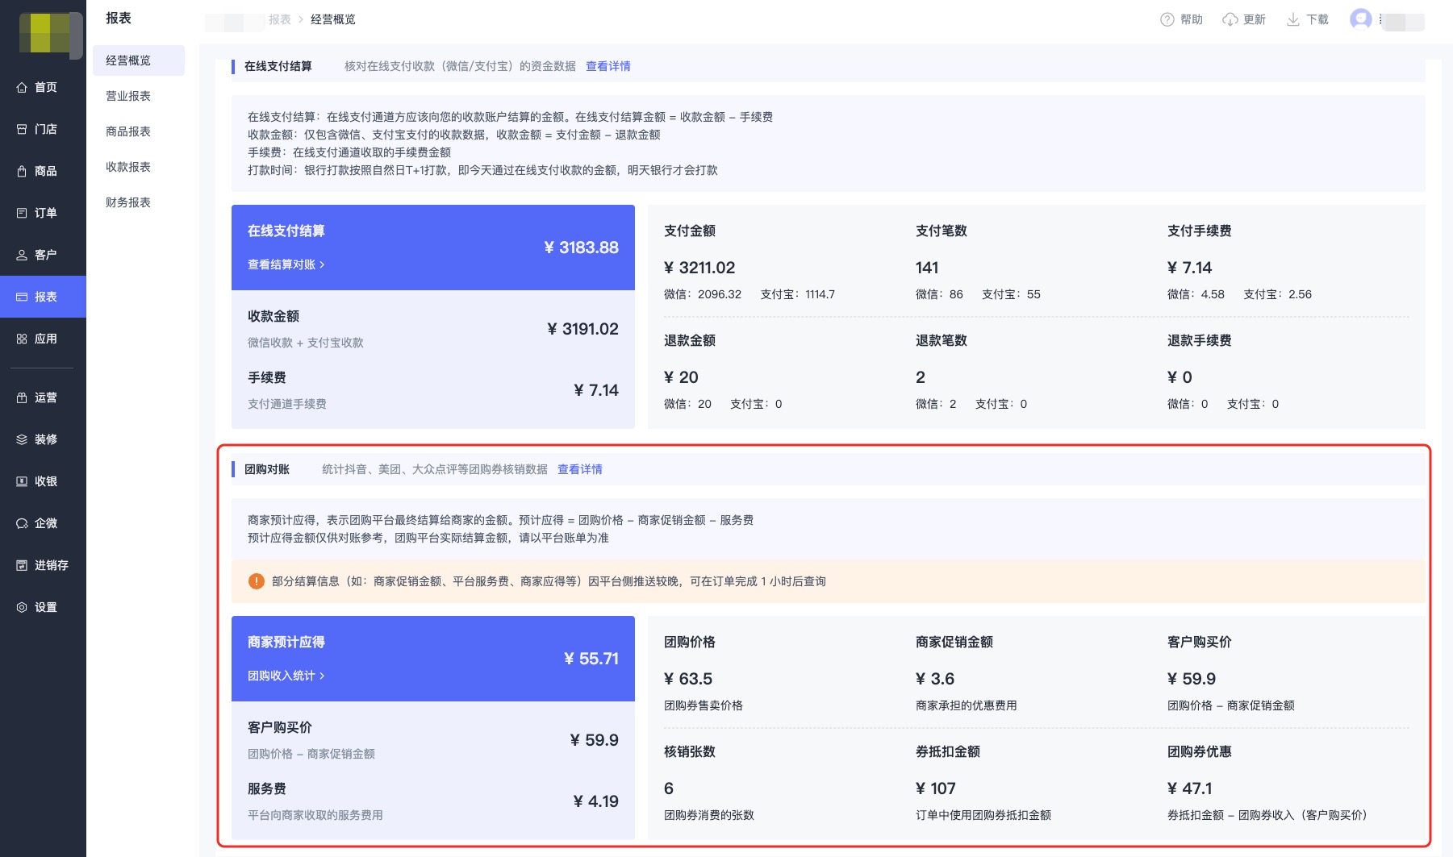
Task: Click the 帮助 help question icon
Action: (x=1167, y=19)
